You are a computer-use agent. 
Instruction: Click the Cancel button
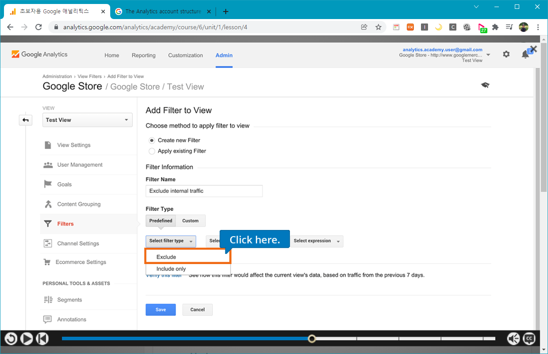click(197, 310)
